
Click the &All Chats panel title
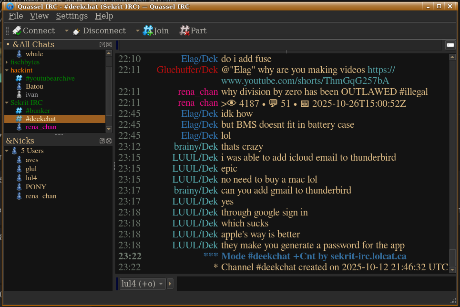33,45
